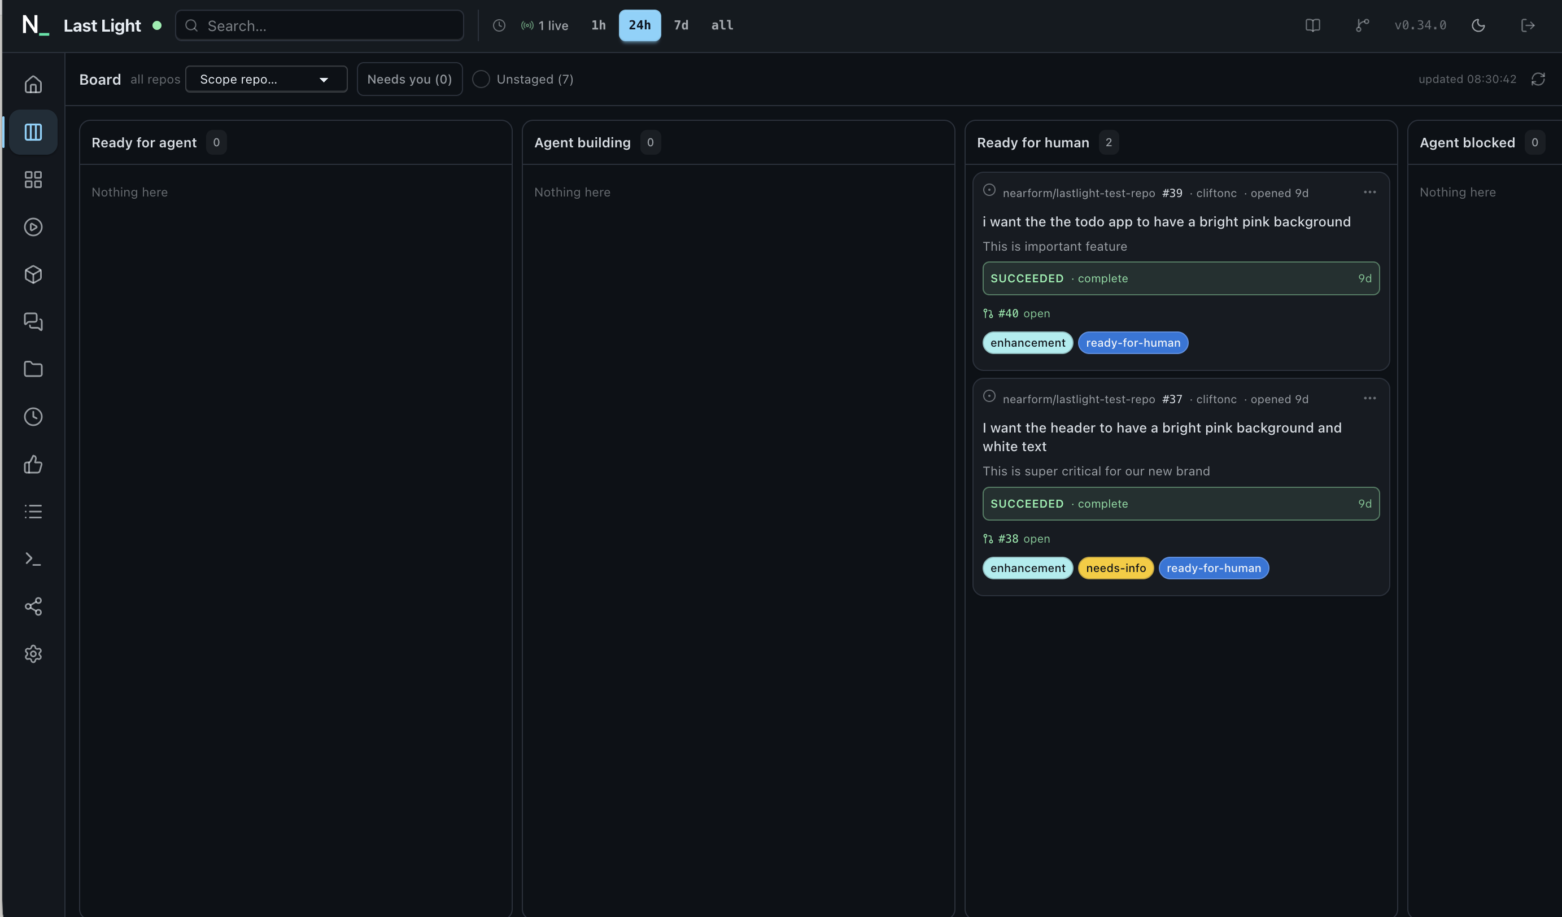Open the bright pink todo app background issue title

tap(1167, 222)
